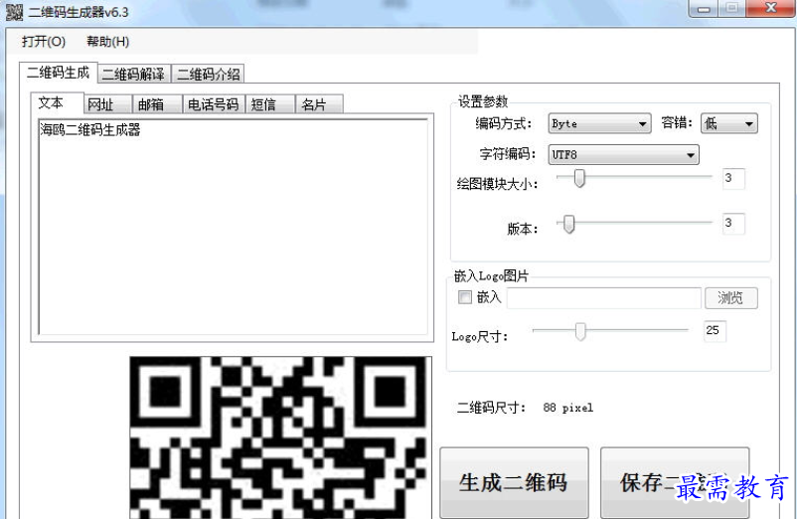The width and height of the screenshot is (797, 519).
Task: Click the 绘图模块大小 slider handle
Action: [x=579, y=178]
